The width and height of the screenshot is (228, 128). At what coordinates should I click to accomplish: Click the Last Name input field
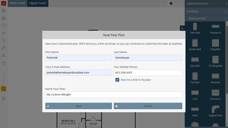148,57
